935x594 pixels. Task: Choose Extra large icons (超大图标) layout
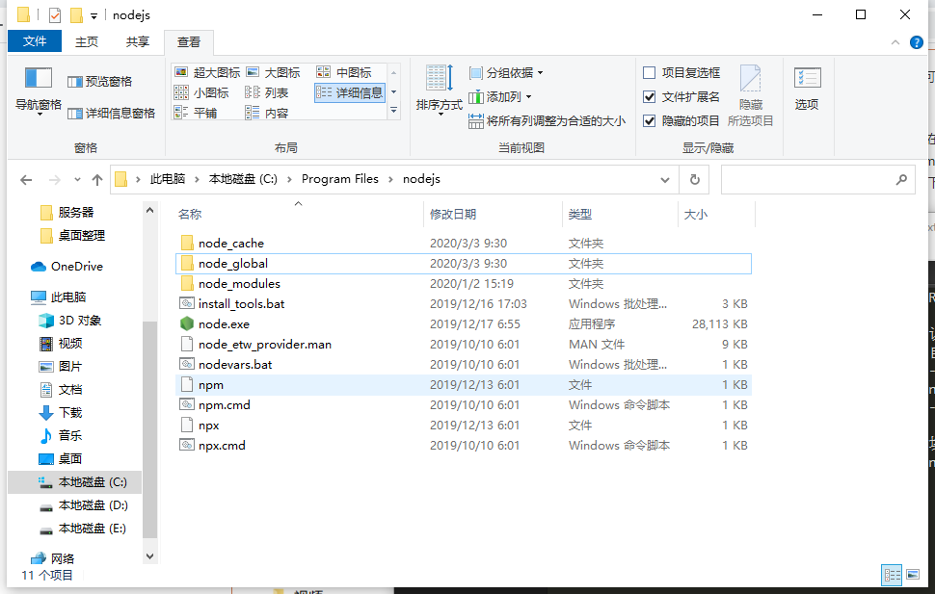207,73
